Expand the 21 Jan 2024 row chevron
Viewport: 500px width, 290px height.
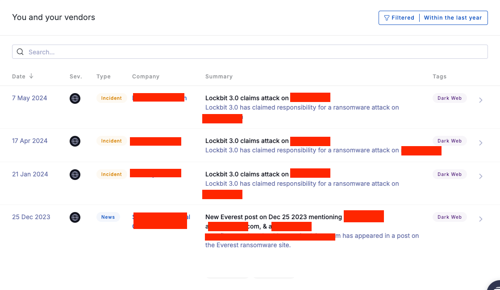coord(480,176)
